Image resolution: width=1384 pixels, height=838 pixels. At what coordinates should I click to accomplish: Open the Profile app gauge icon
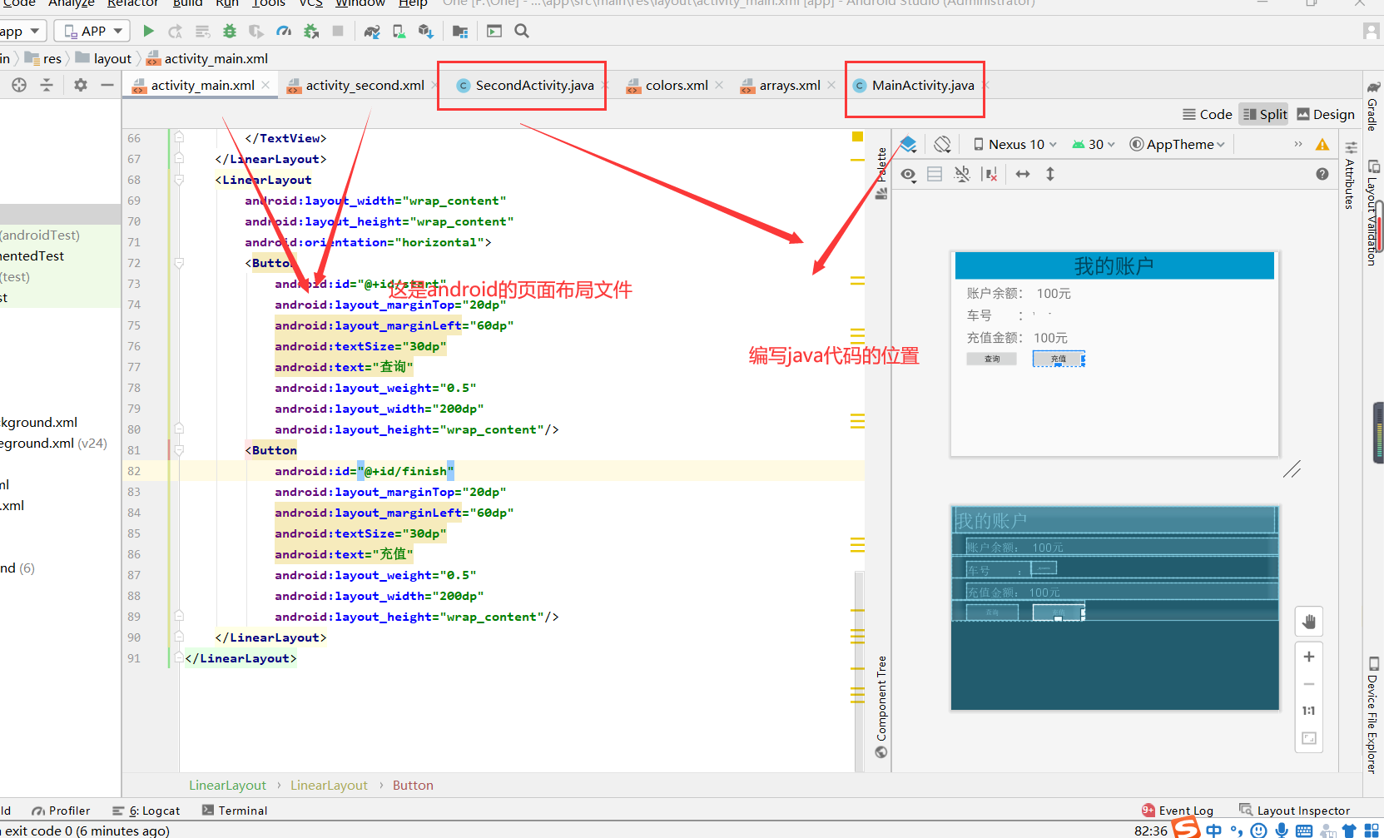pos(284,31)
